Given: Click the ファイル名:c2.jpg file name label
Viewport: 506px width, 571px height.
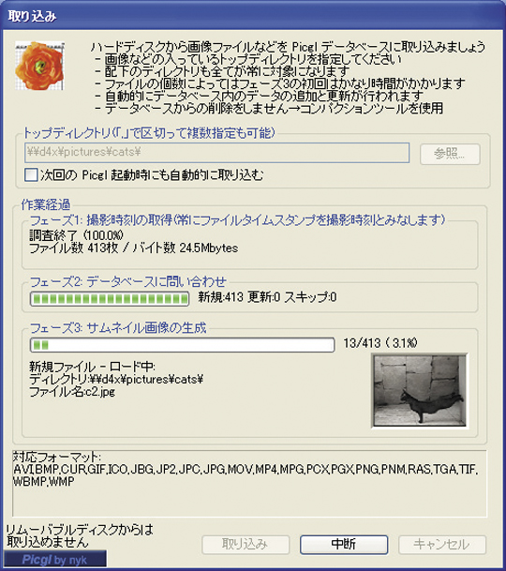Looking at the screenshot, I should (72, 392).
